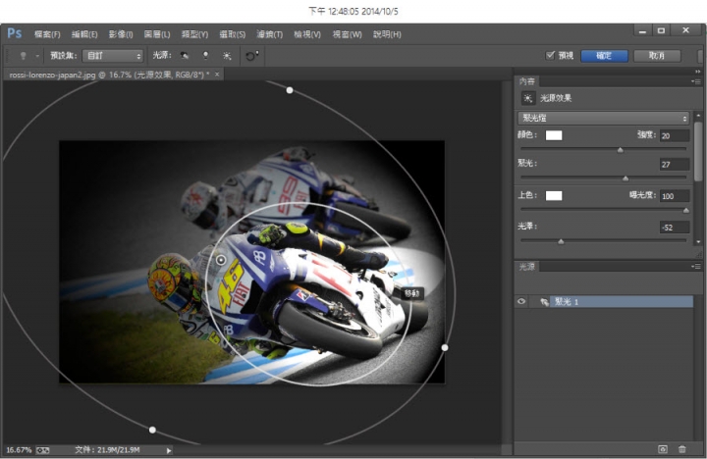Click the 顏色 white color swatch

(554, 135)
